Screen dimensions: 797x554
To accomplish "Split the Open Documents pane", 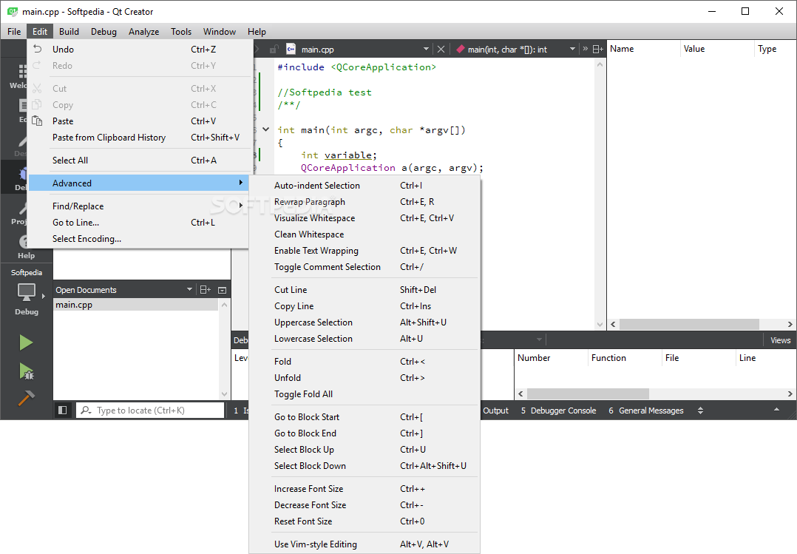I will pyautogui.click(x=205, y=289).
